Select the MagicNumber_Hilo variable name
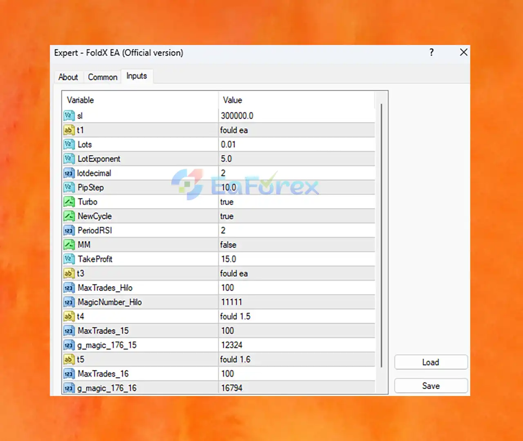 click(x=110, y=302)
